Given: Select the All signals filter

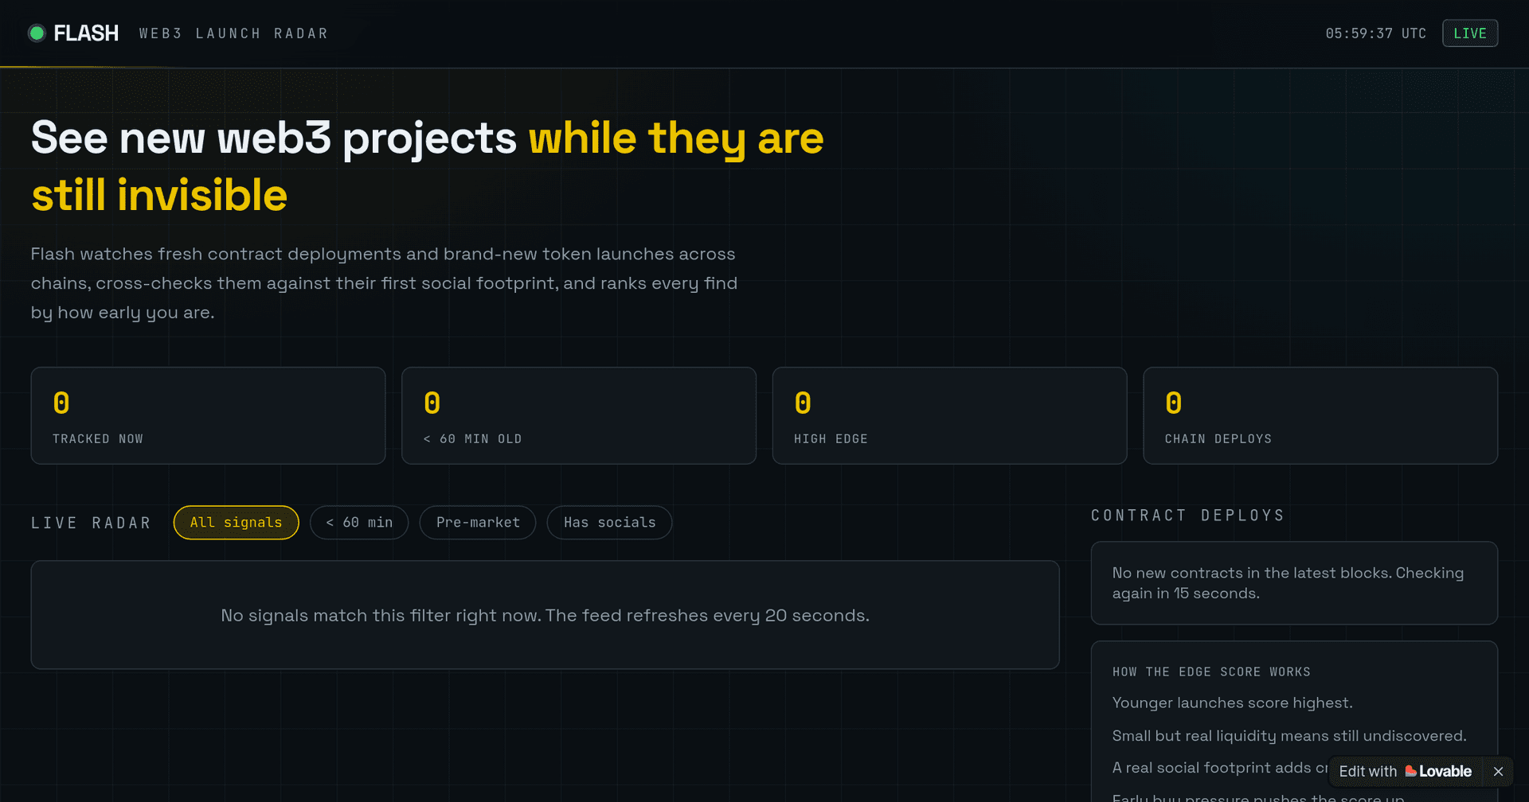Looking at the screenshot, I should point(237,523).
